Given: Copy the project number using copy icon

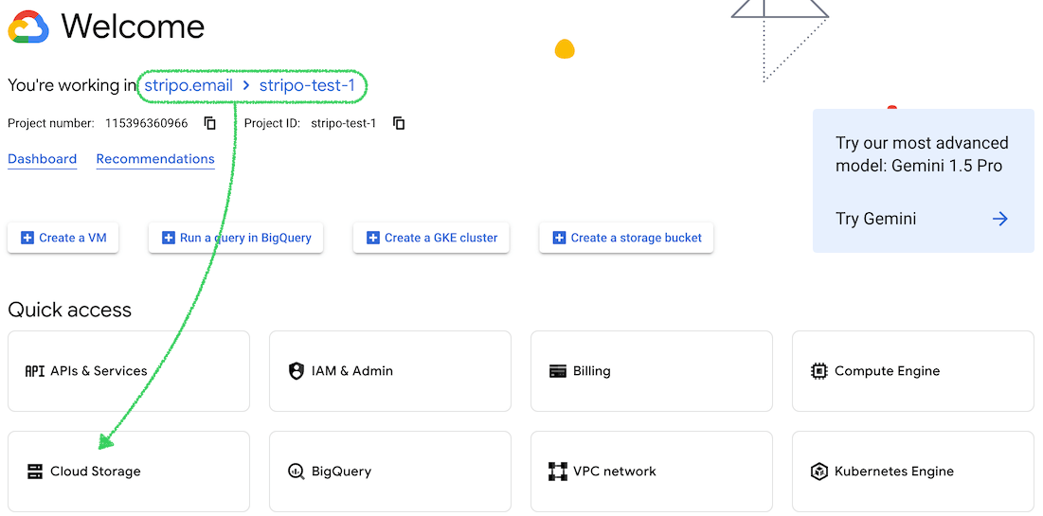Looking at the screenshot, I should (210, 123).
